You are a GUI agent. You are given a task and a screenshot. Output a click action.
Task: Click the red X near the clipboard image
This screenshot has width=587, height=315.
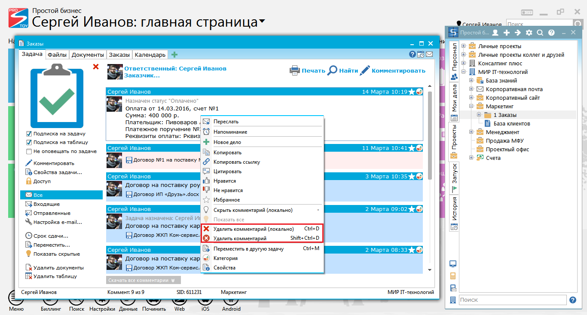coord(96,67)
